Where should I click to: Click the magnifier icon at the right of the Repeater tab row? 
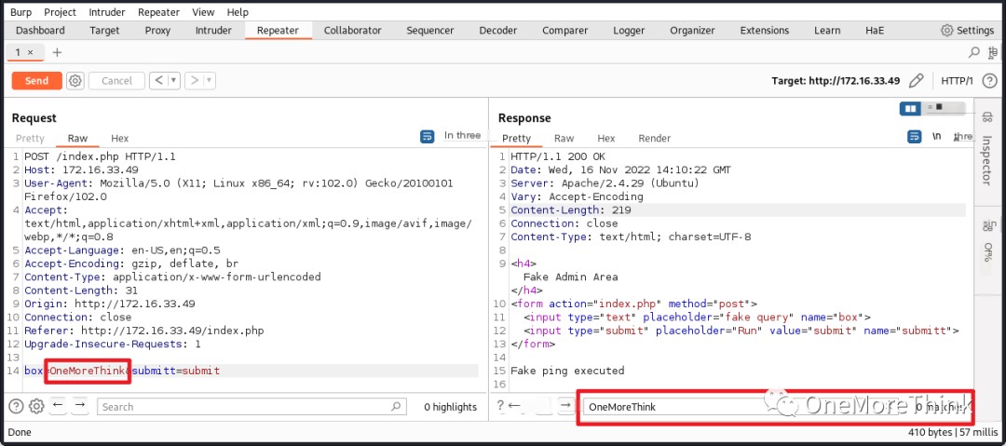tap(974, 52)
